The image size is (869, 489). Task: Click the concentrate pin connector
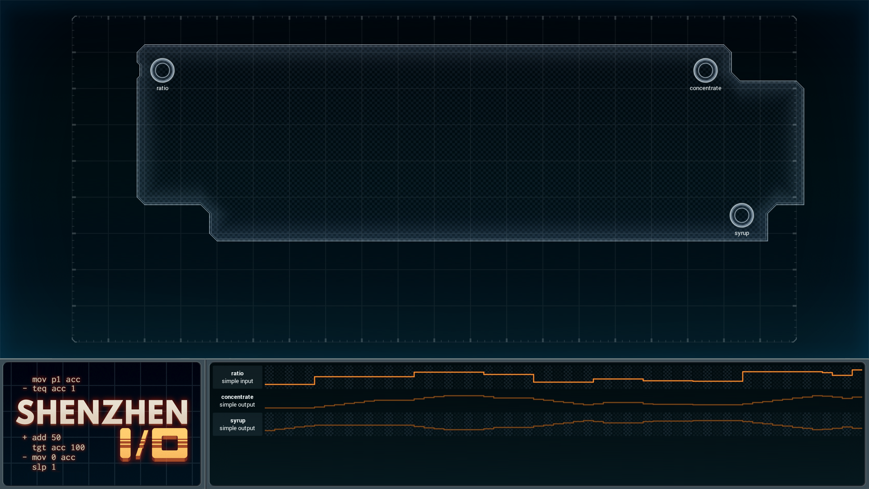[706, 70]
